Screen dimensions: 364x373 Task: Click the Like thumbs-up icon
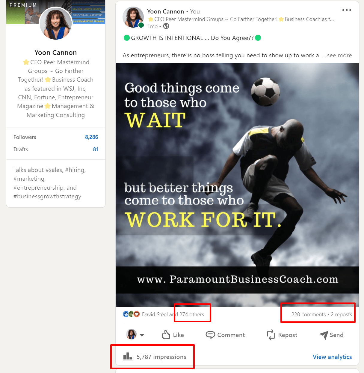166,335
